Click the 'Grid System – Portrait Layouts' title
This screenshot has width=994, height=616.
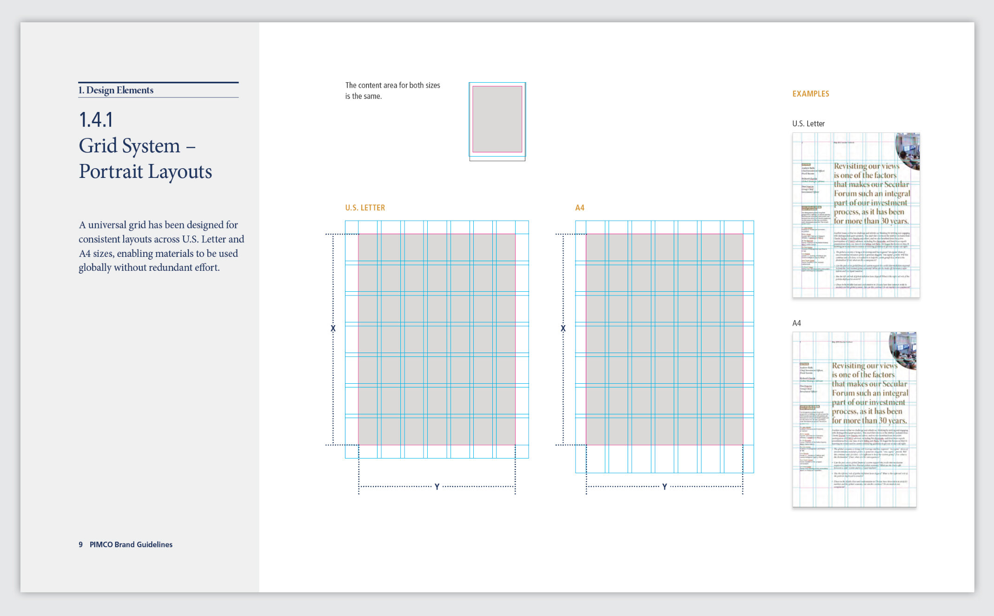[x=145, y=158]
